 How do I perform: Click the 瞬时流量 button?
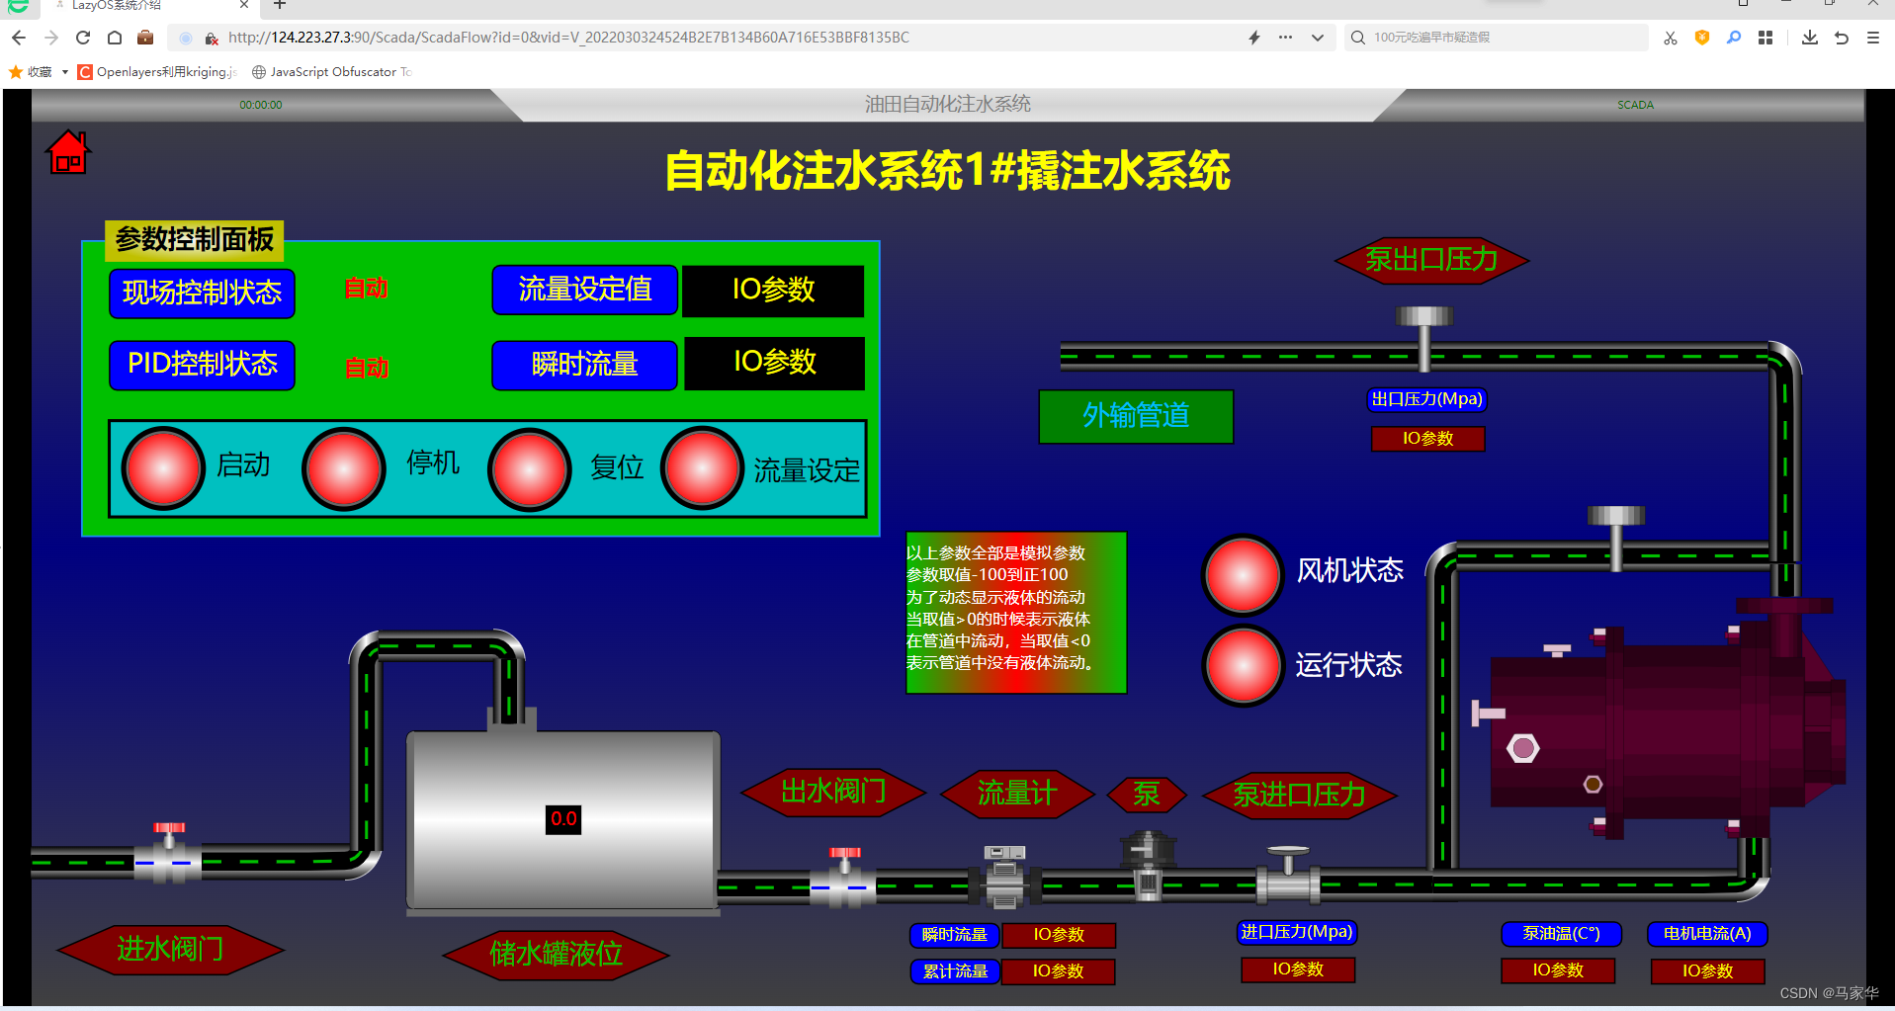click(x=583, y=364)
